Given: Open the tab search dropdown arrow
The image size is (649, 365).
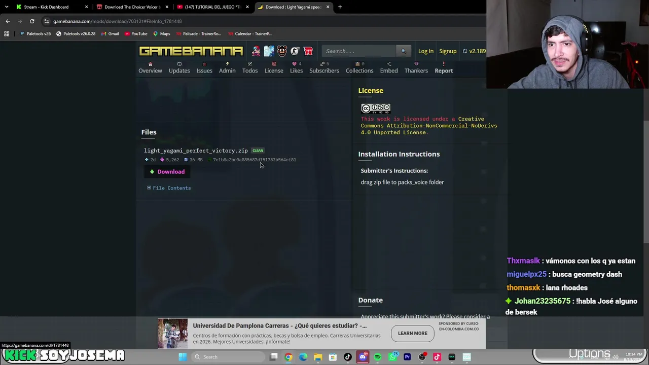Looking at the screenshot, I should click(7, 7).
